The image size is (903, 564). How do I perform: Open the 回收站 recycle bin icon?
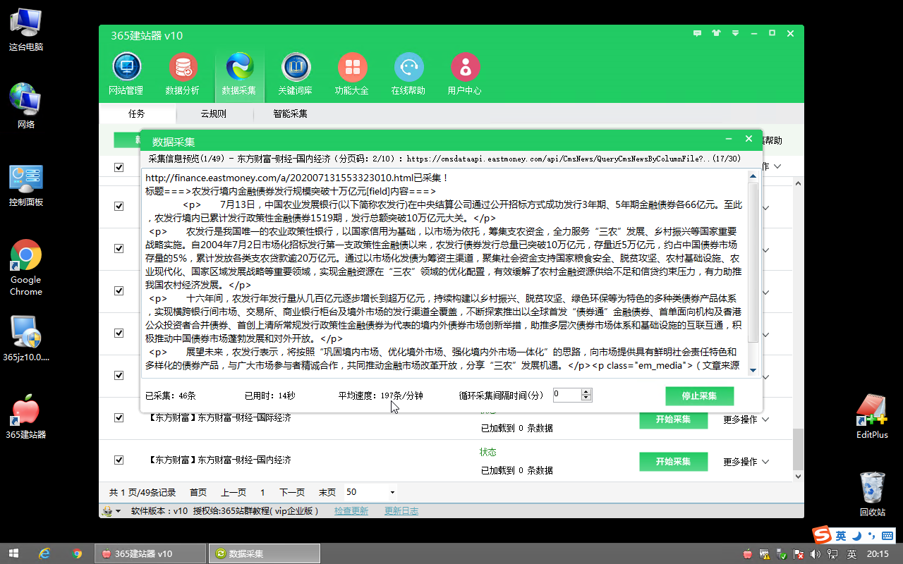(x=873, y=493)
